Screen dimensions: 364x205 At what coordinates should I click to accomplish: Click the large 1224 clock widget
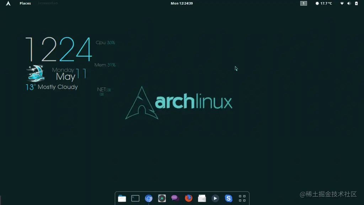coord(59,49)
